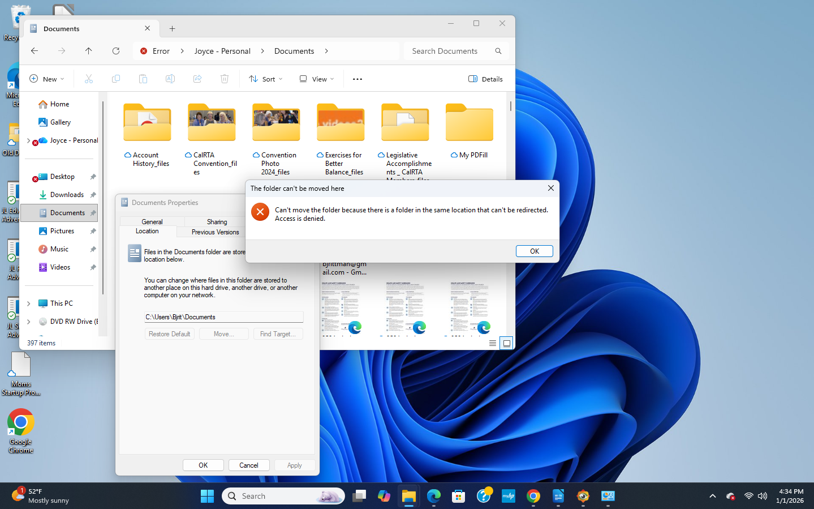Toggle the Details pane
Viewport: 814px width, 509px height.
pos(485,79)
